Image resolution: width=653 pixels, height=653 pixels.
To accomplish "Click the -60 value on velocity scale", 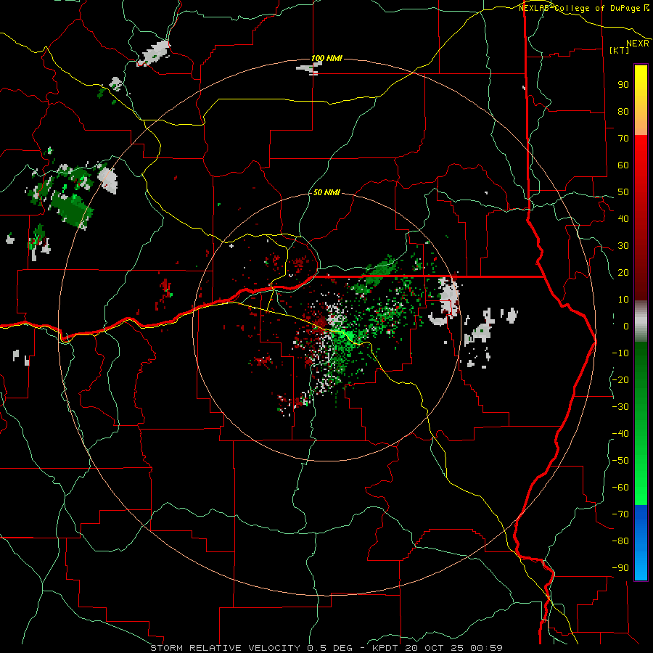I will click(620, 488).
